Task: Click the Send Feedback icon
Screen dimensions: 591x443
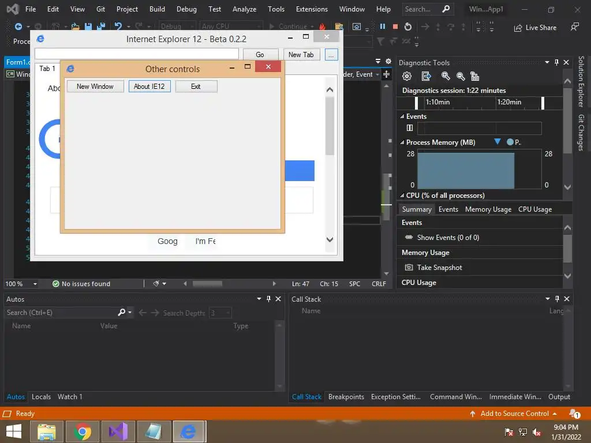Action: coord(574,27)
